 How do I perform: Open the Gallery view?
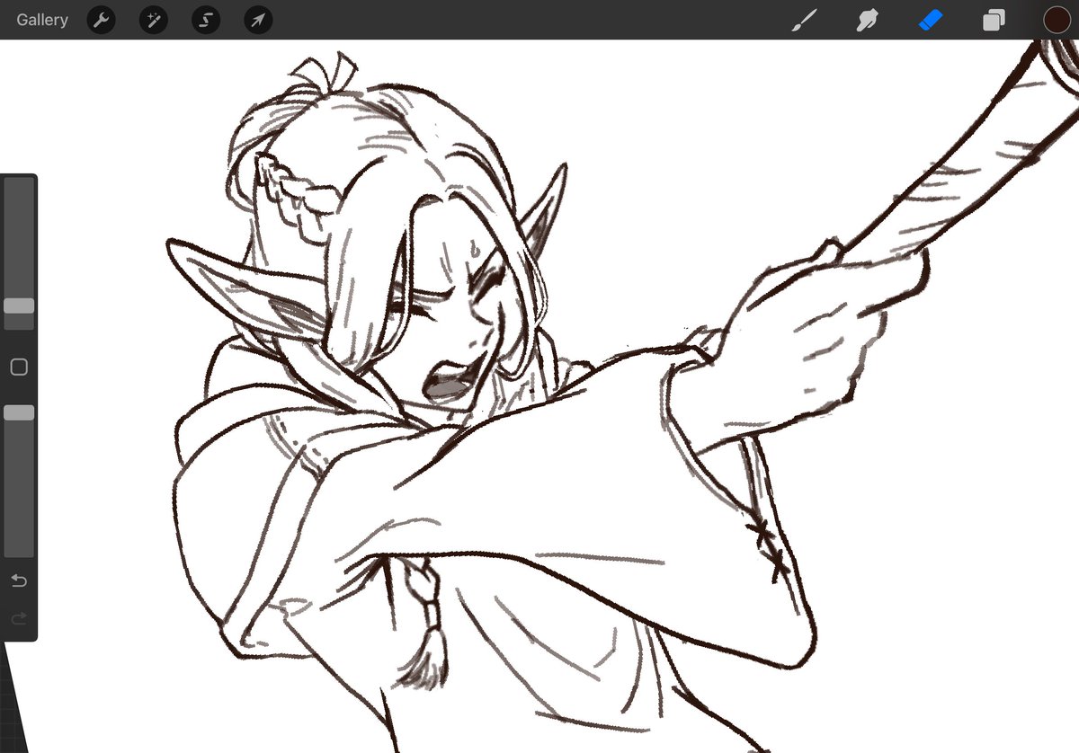click(x=42, y=20)
